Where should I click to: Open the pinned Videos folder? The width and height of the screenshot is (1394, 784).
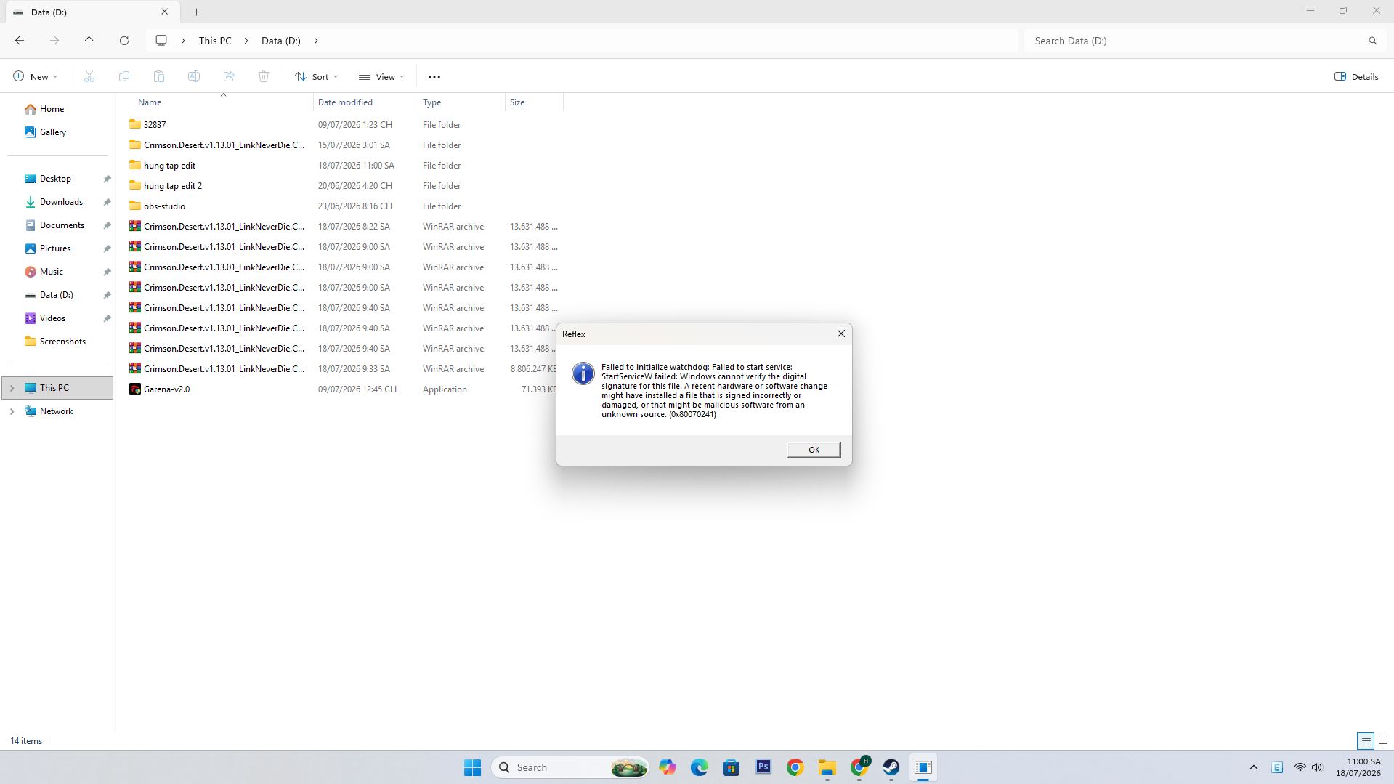click(x=52, y=318)
